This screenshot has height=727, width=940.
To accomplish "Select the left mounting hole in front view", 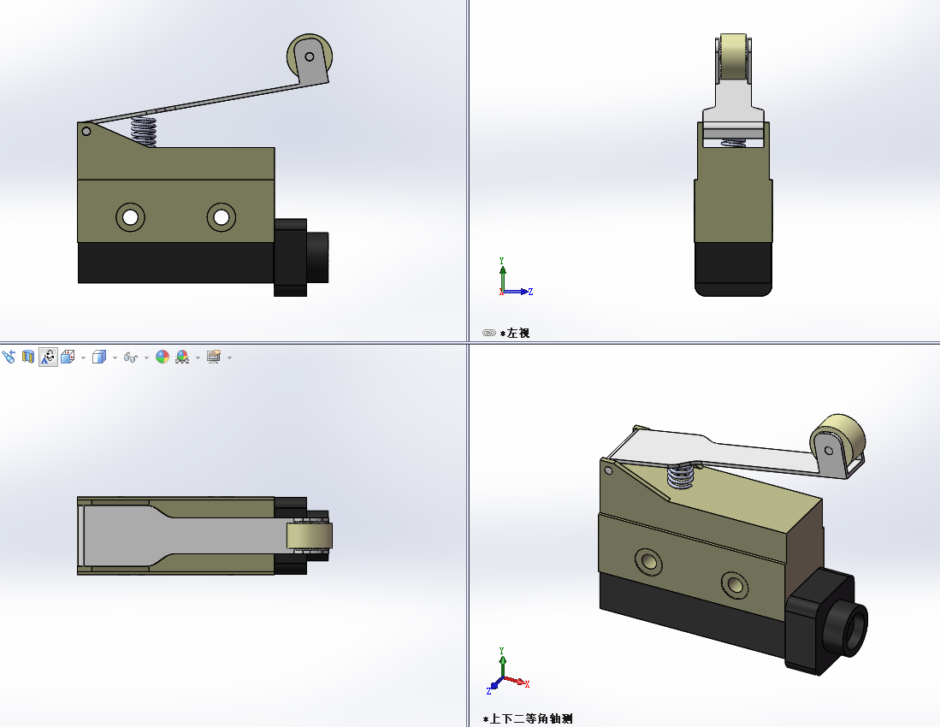I will coord(130,217).
